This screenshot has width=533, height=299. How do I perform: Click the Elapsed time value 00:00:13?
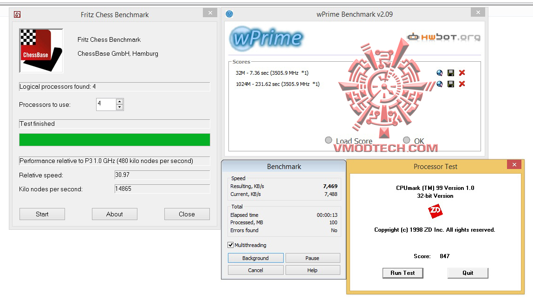[327, 215]
